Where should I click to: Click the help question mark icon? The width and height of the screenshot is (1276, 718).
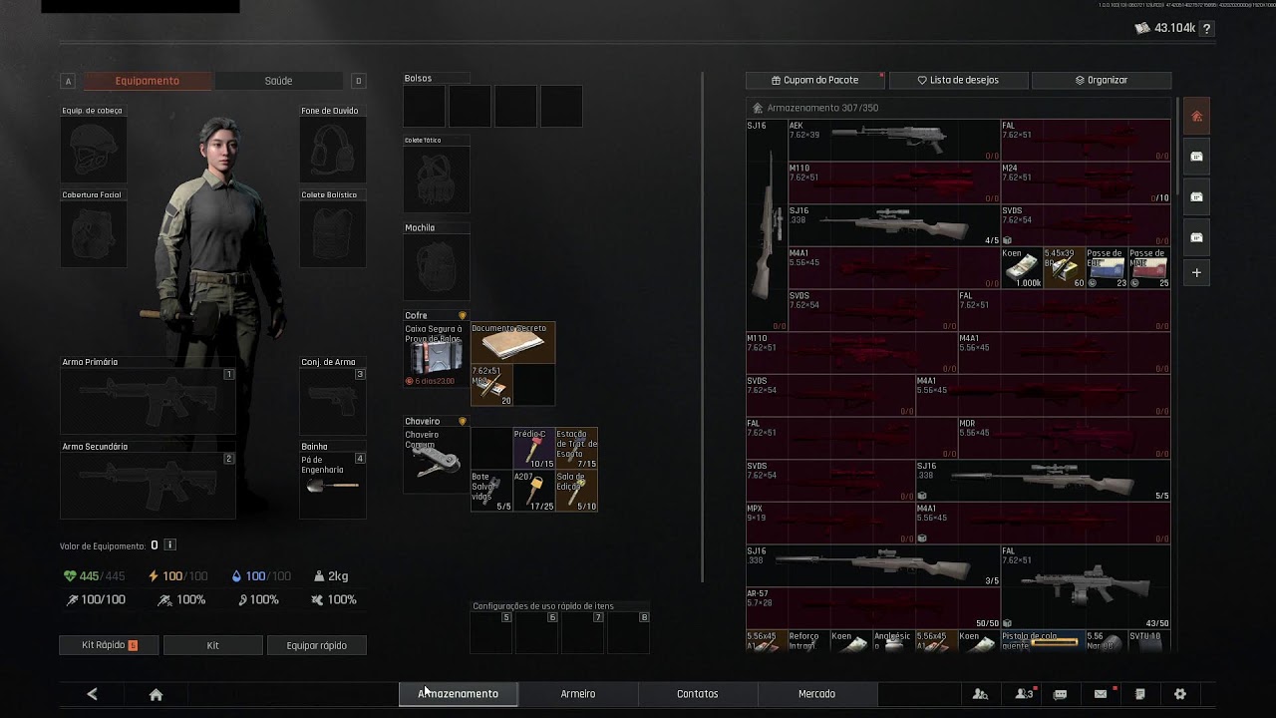coord(1207,29)
